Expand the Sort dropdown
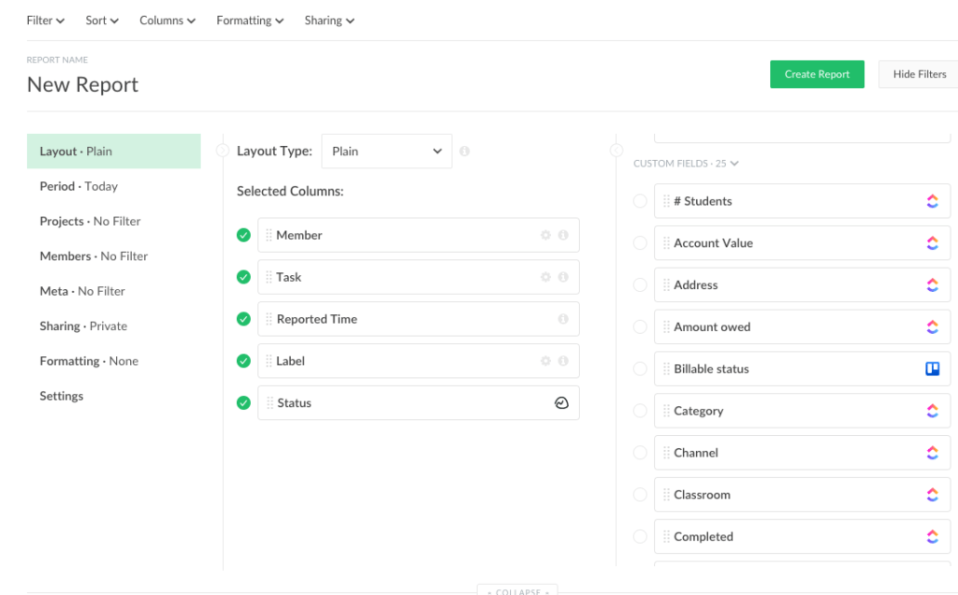 101,20
